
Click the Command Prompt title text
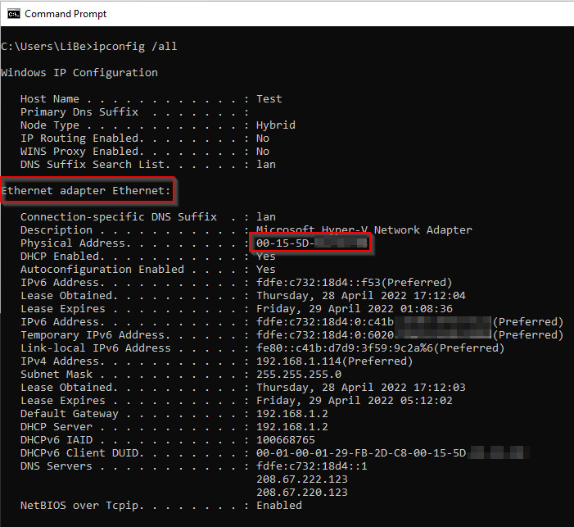pos(66,14)
